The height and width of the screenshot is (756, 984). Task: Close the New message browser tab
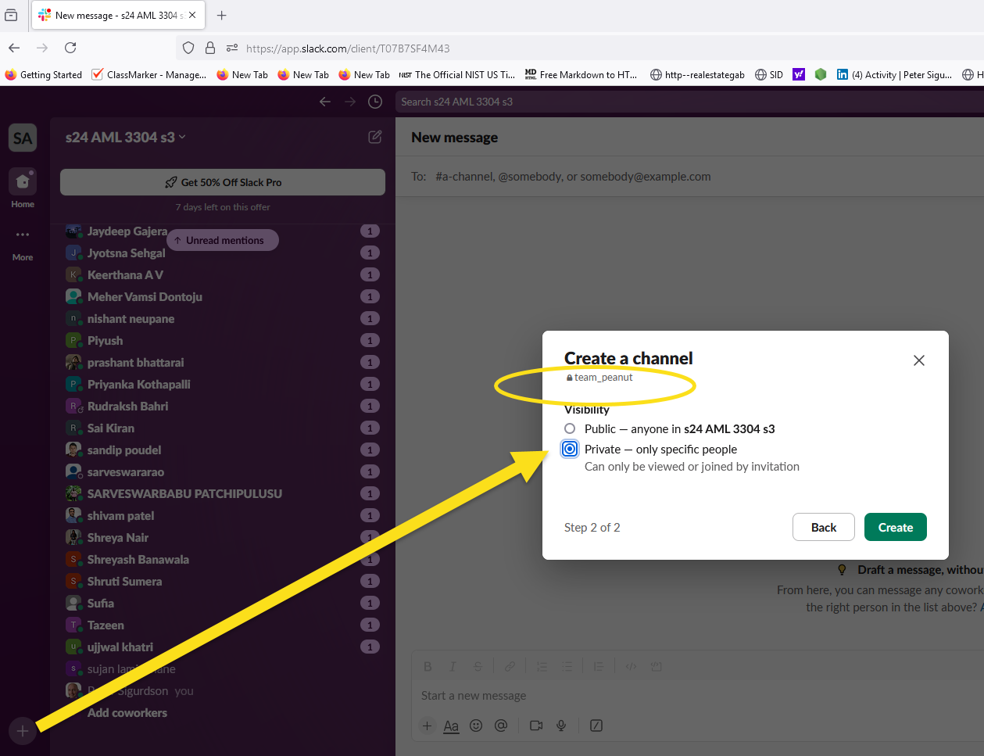192,15
